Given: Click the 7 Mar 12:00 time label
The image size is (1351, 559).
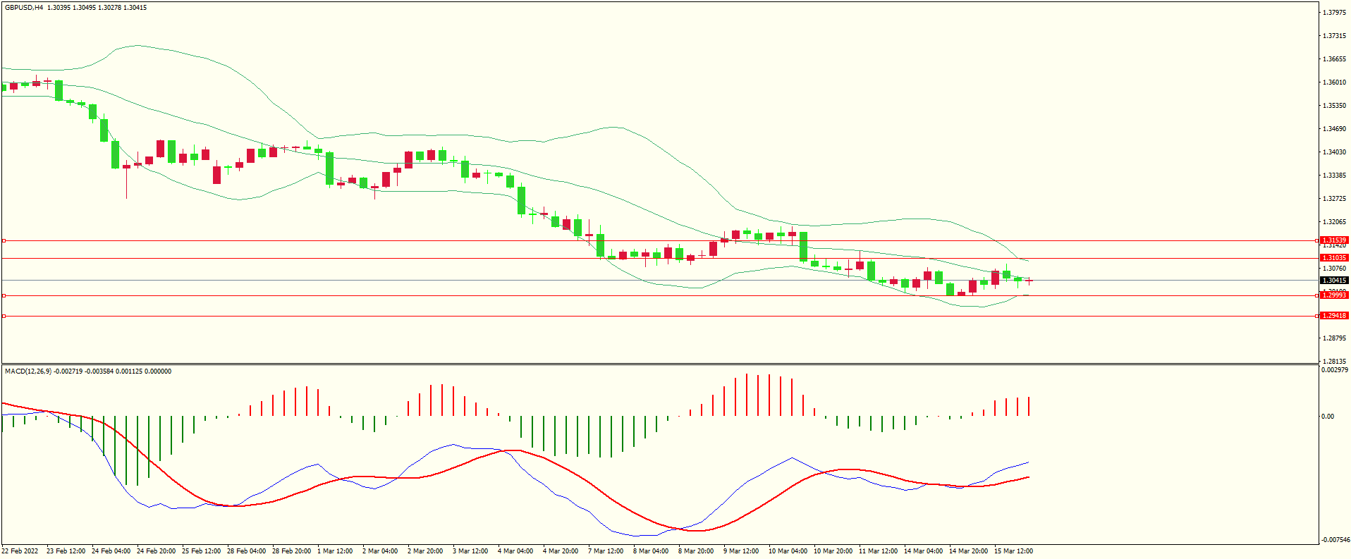Looking at the screenshot, I should (x=606, y=551).
